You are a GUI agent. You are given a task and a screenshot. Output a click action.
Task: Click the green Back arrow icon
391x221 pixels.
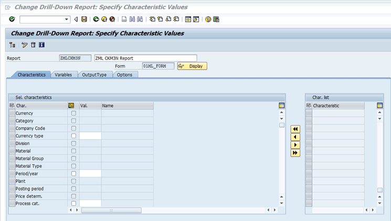coord(96,19)
